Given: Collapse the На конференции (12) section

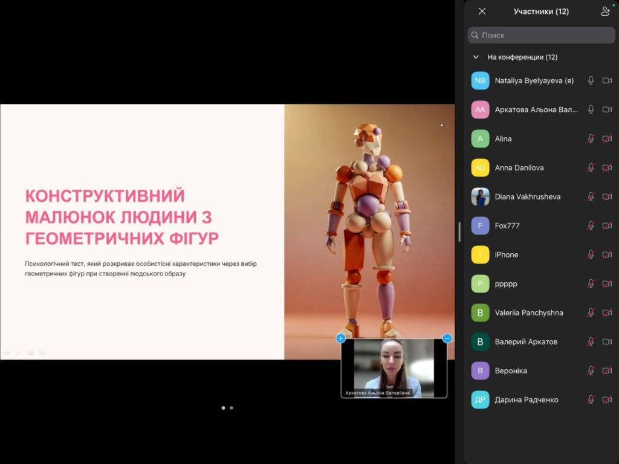Looking at the screenshot, I should (475, 56).
